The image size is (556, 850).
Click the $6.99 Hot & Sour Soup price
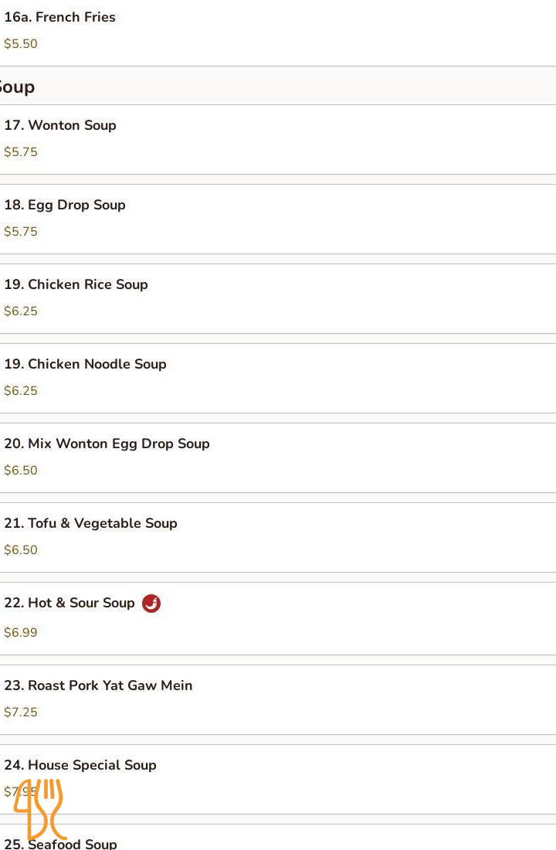click(x=21, y=633)
